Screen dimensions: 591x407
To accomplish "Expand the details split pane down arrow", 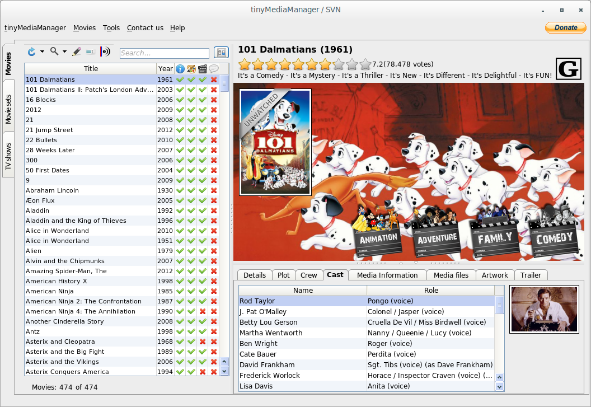I will pos(416,263).
